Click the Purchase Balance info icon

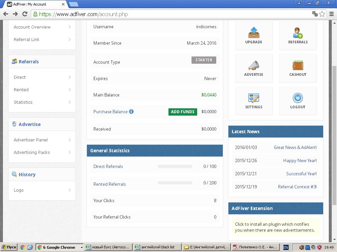pos(131,112)
